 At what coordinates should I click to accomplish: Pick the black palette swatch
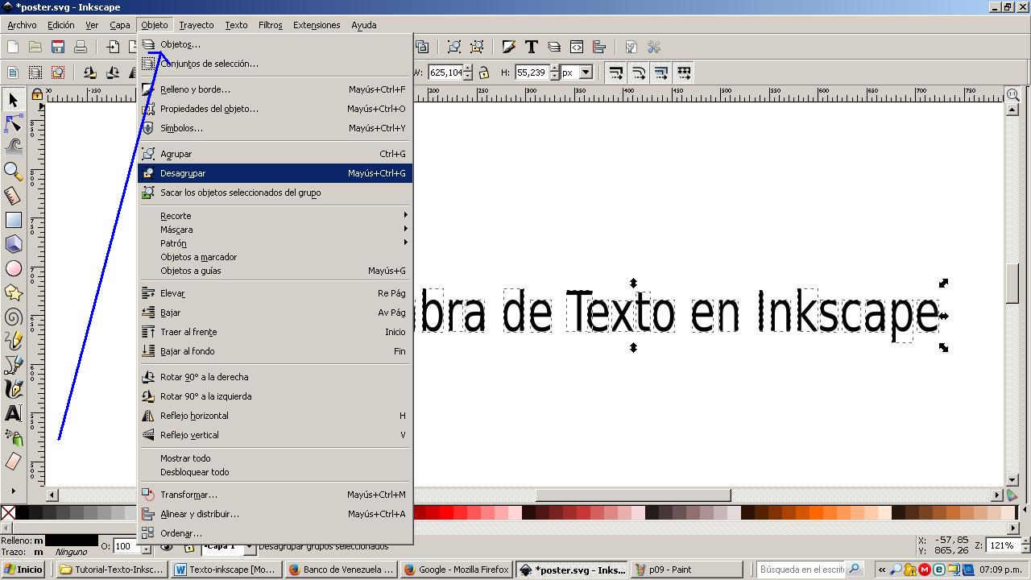tap(23, 512)
